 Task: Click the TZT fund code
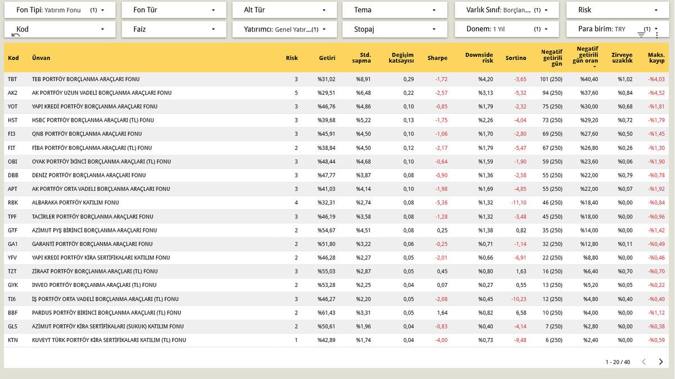coord(12,271)
